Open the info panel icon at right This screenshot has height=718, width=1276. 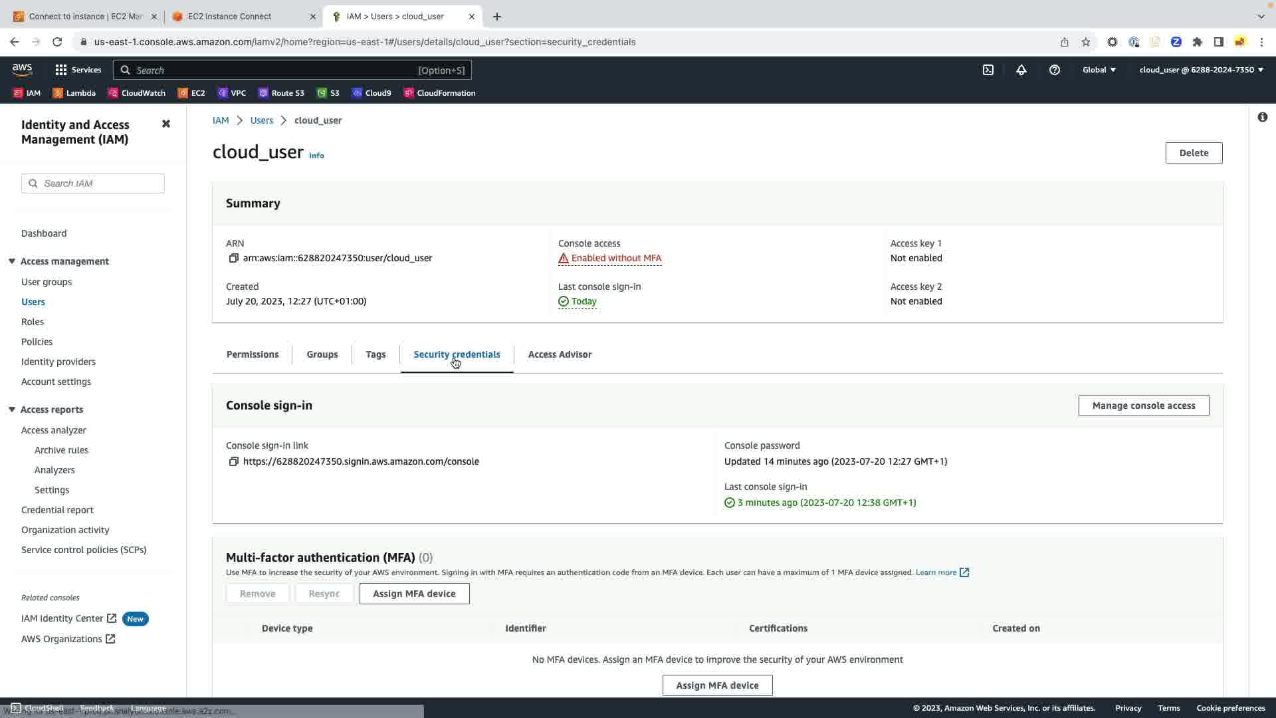pos(1262,117)
